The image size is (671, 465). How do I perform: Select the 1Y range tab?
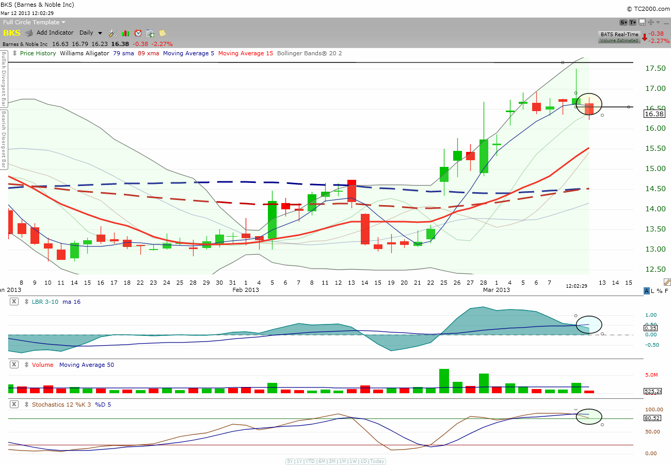pos(299,461)
